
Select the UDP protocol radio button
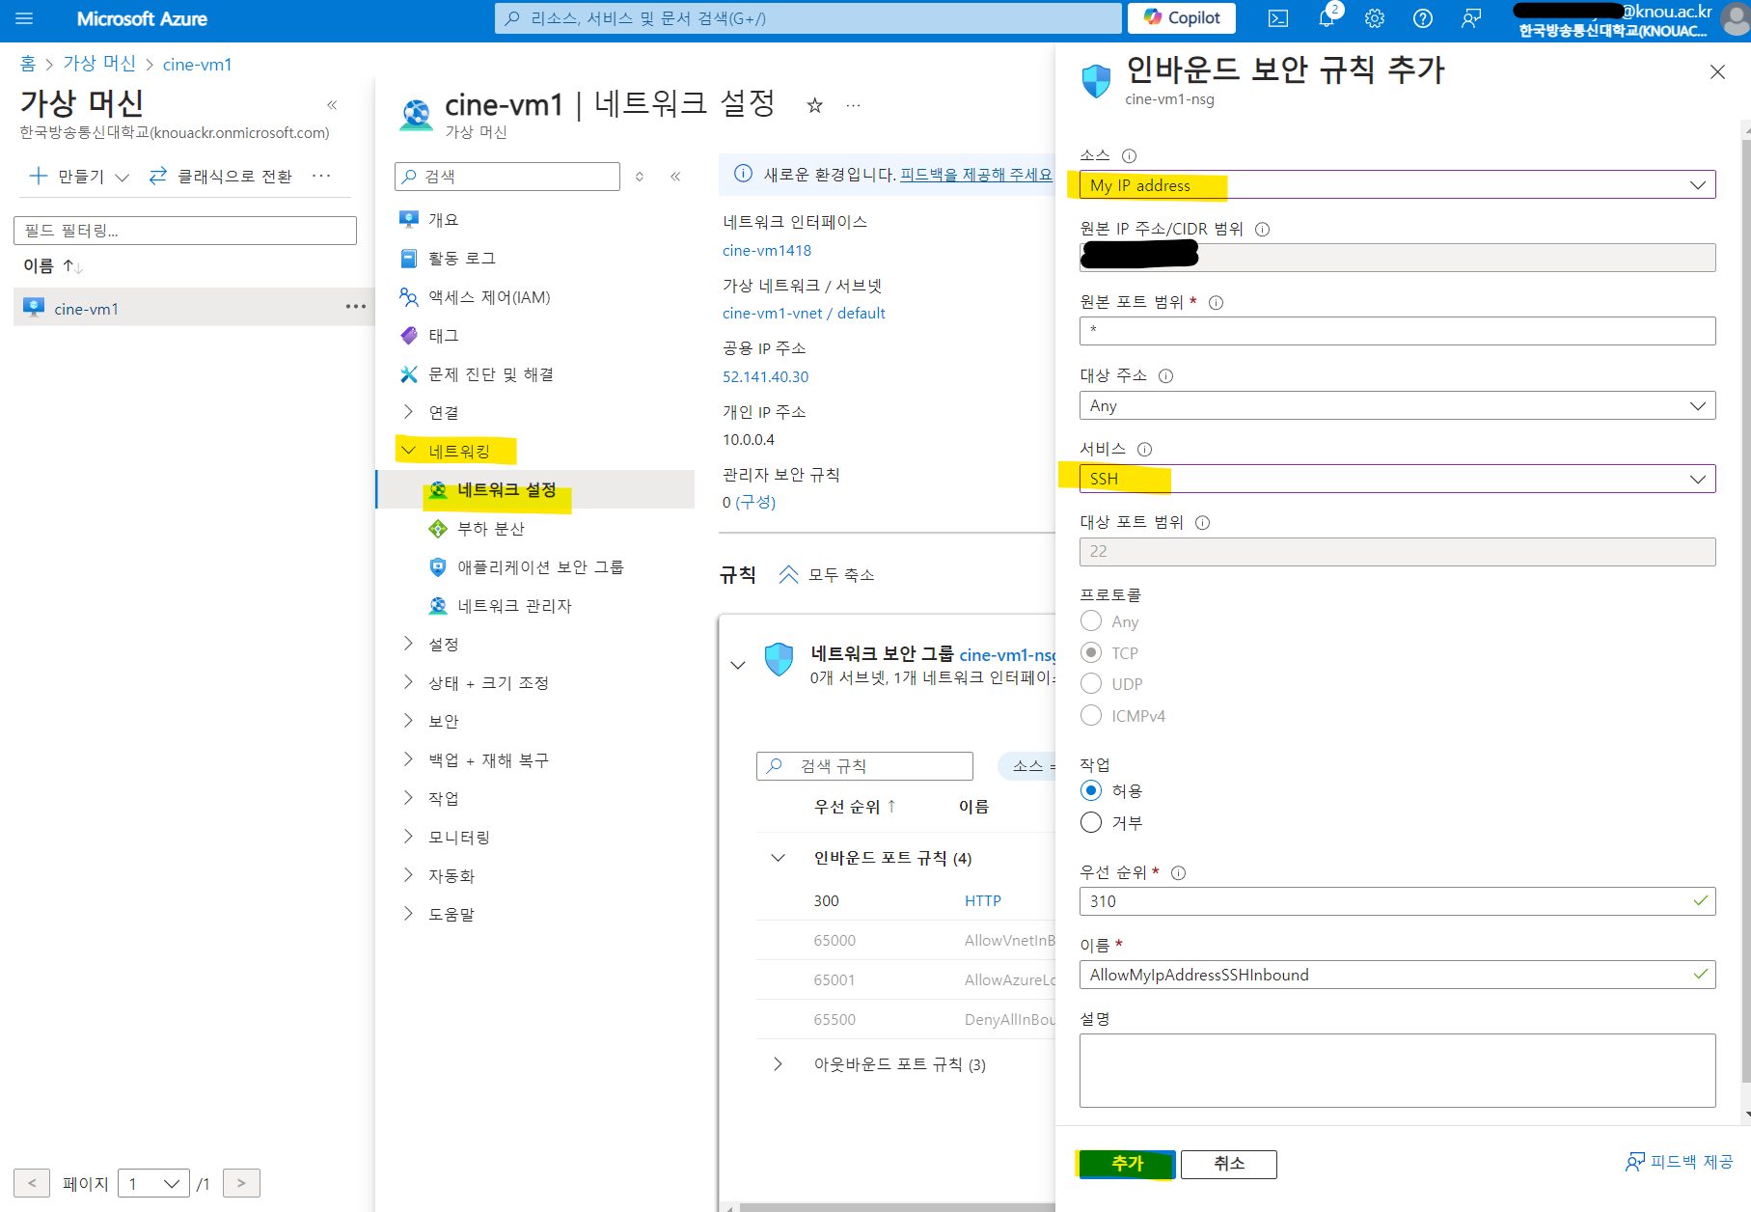[1091, 683]
